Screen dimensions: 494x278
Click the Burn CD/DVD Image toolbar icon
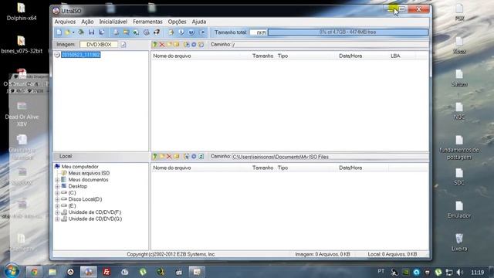(157, 32)
